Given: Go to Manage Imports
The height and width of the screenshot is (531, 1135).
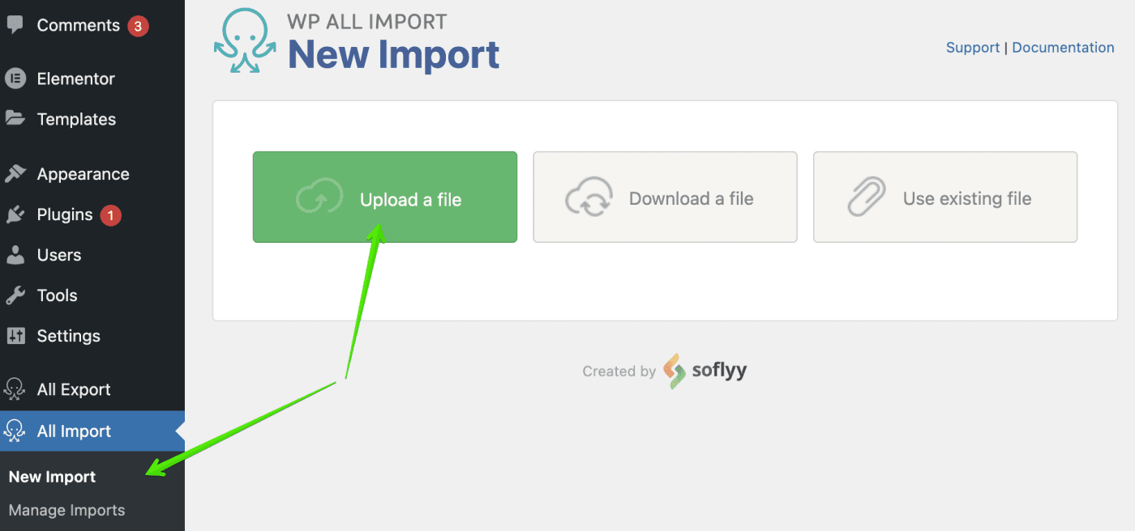Looking at the screenshot, I should 66,511.
